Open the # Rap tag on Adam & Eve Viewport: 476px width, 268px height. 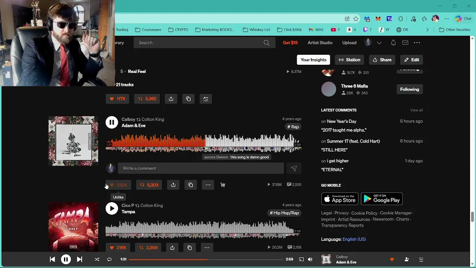[x=293, y=127]
